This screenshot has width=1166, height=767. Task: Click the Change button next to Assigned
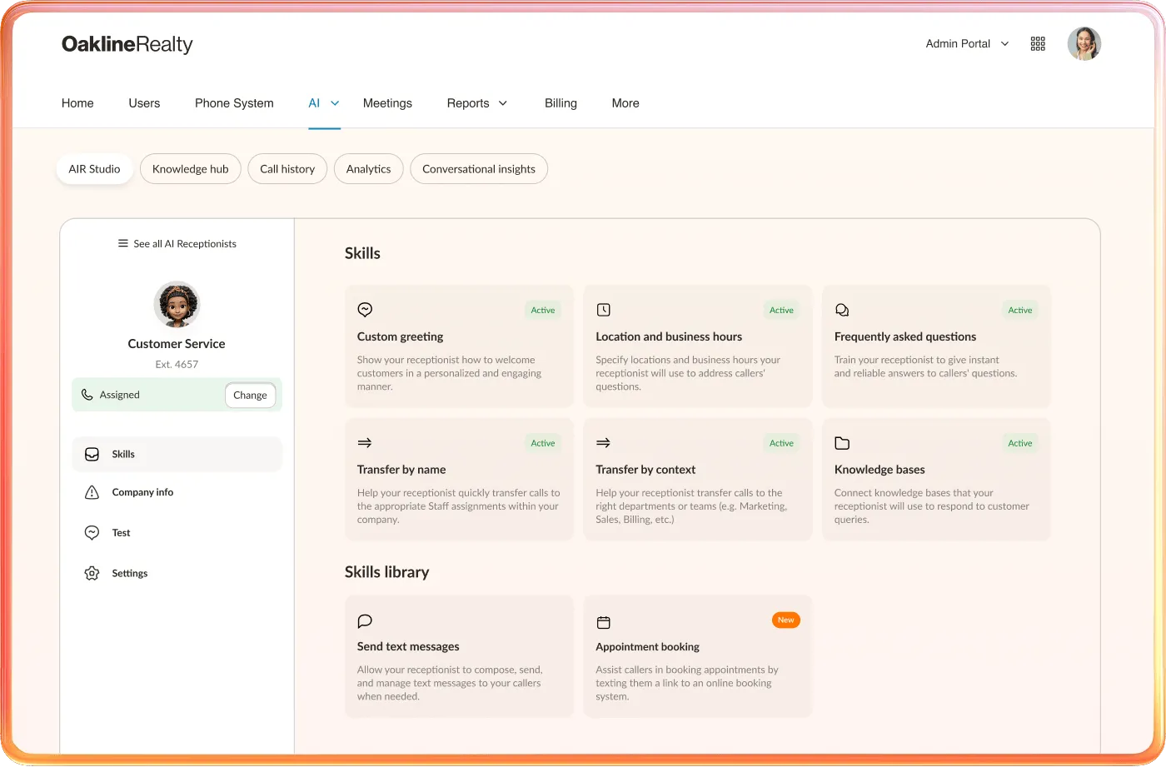(x=250, y=395)
